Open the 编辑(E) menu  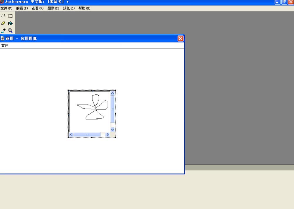(x=22, y=8)
